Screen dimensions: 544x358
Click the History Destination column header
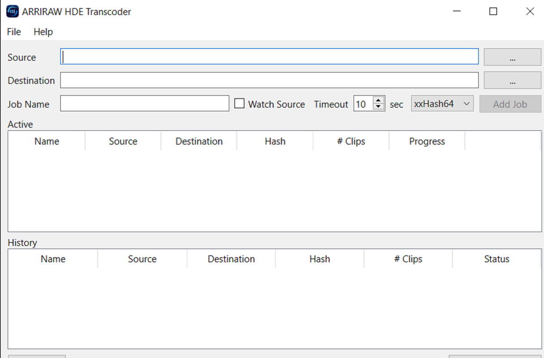[231, 259]
